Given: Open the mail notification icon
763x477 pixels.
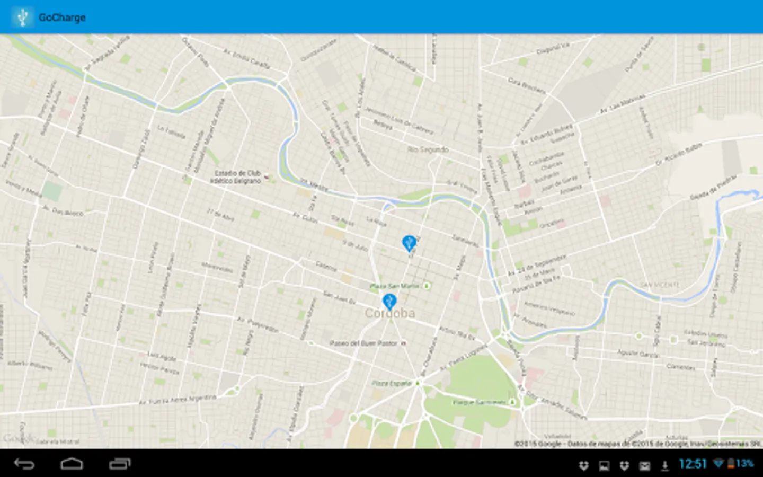Looking at the screenshot, I should click(x=644, y=466).
